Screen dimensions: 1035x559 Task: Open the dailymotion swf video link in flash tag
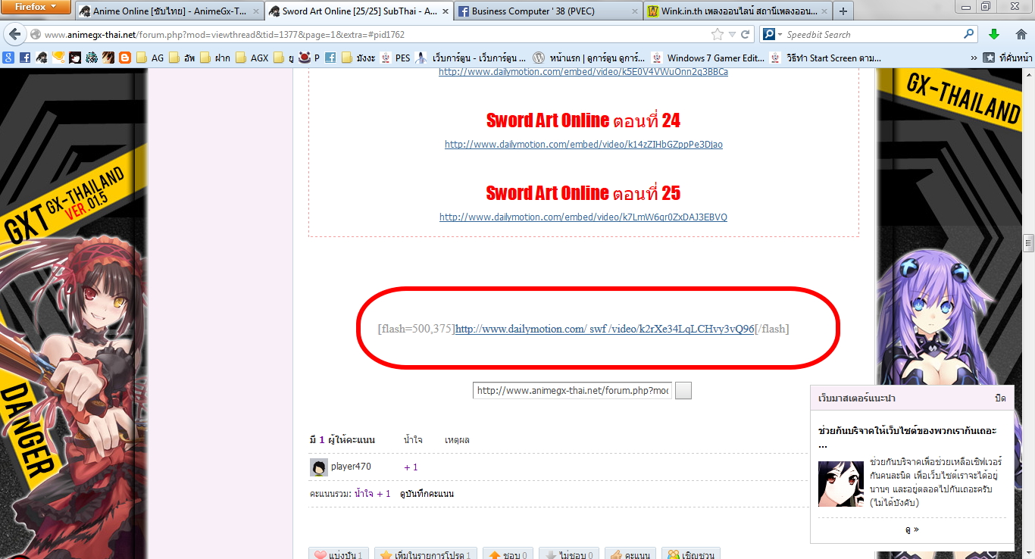click(605, 329)
